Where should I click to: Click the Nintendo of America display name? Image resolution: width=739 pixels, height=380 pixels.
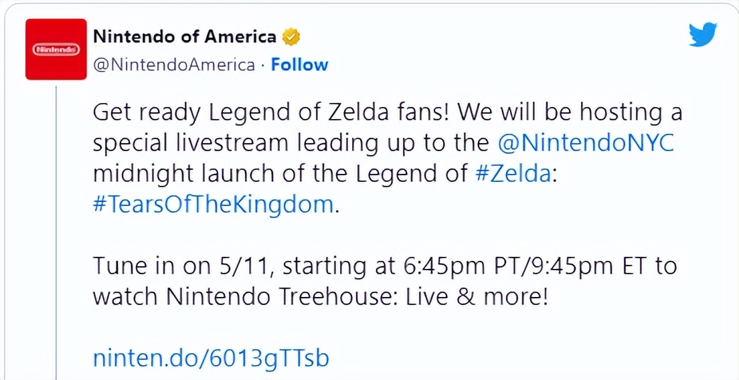tap(184, 37)
